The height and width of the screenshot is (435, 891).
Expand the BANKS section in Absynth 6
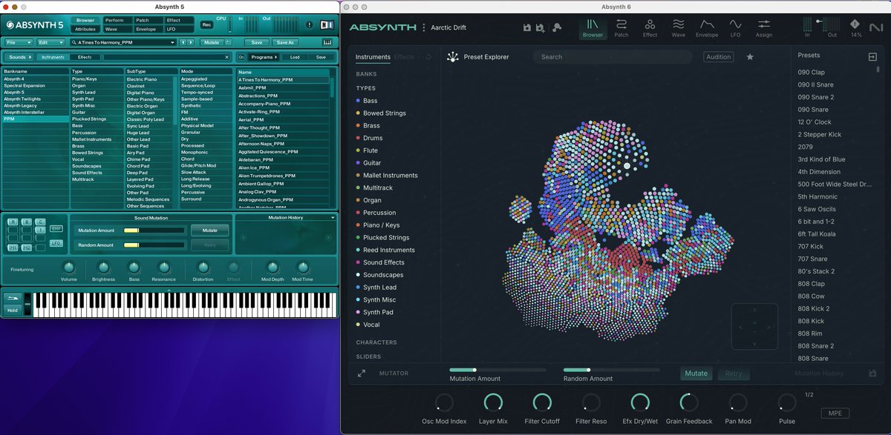(x=366, y=74)
